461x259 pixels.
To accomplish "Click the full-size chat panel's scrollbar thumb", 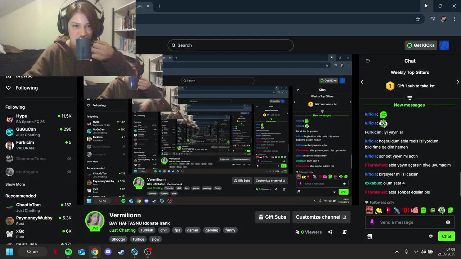I will pos(460,184).
